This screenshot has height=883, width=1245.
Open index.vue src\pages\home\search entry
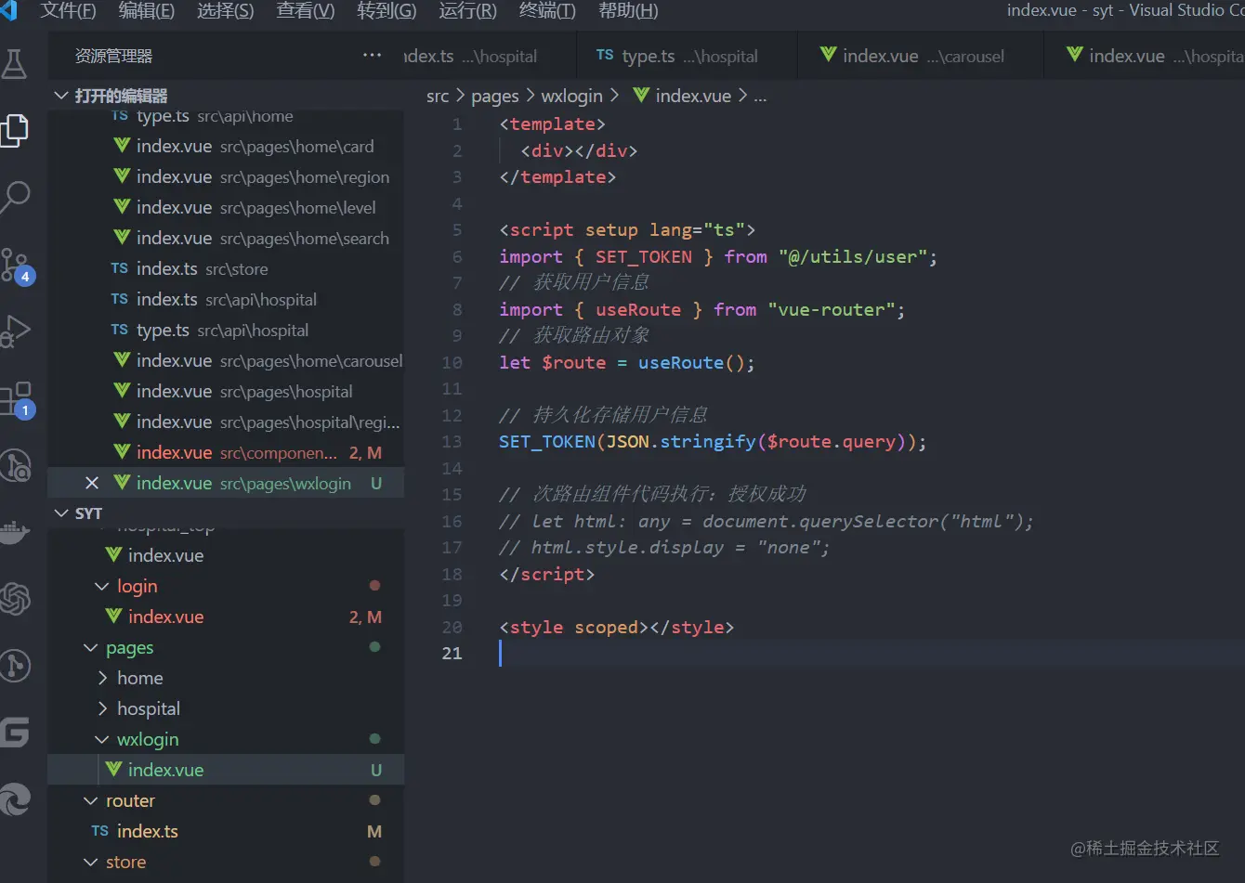coord(226,238)
